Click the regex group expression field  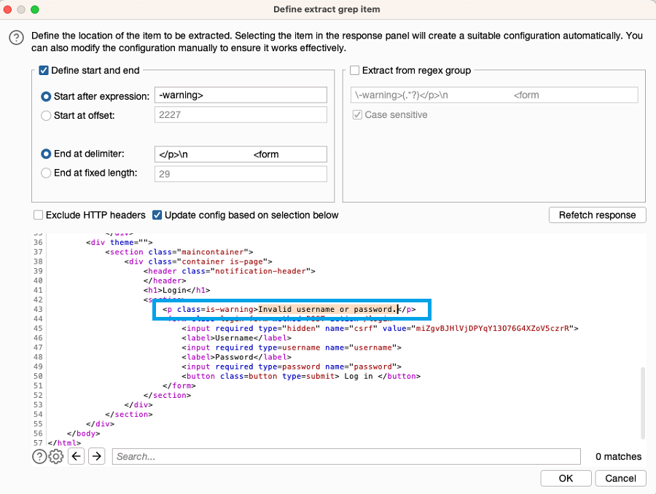click(x=494, y=95)
